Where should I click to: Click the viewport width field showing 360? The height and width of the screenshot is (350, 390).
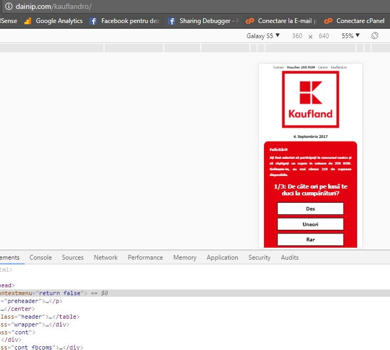(x=297, y=36)
